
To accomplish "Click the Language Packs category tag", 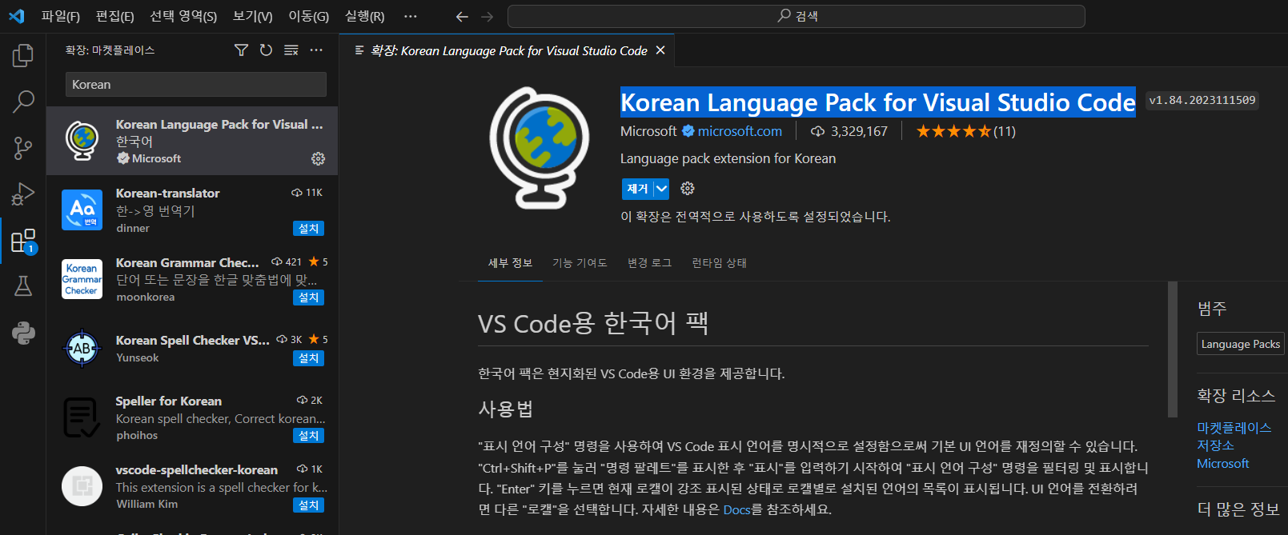I will pos(1240,344).
